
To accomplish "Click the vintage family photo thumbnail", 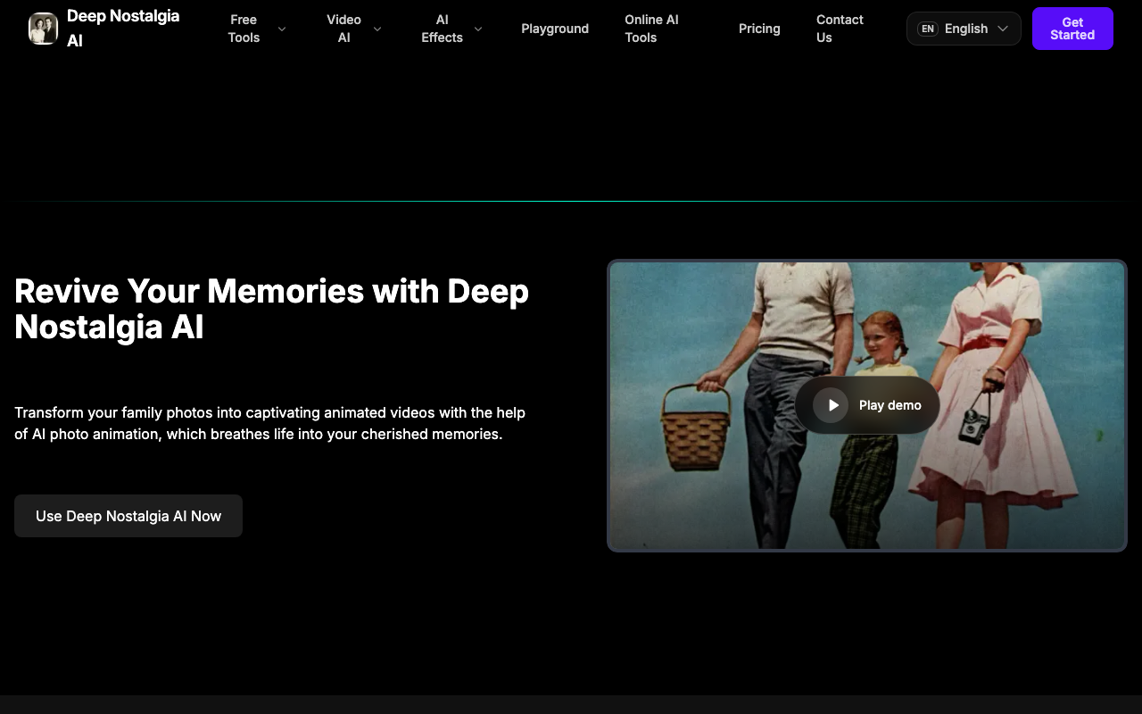I will (867, 405).
